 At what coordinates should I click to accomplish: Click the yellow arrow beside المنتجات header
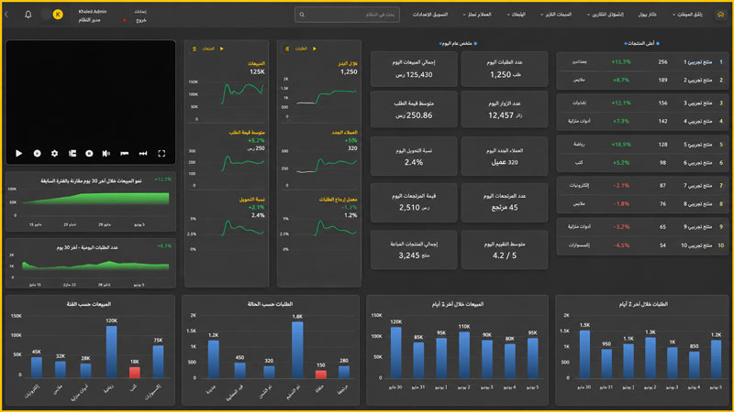point(222,49)
